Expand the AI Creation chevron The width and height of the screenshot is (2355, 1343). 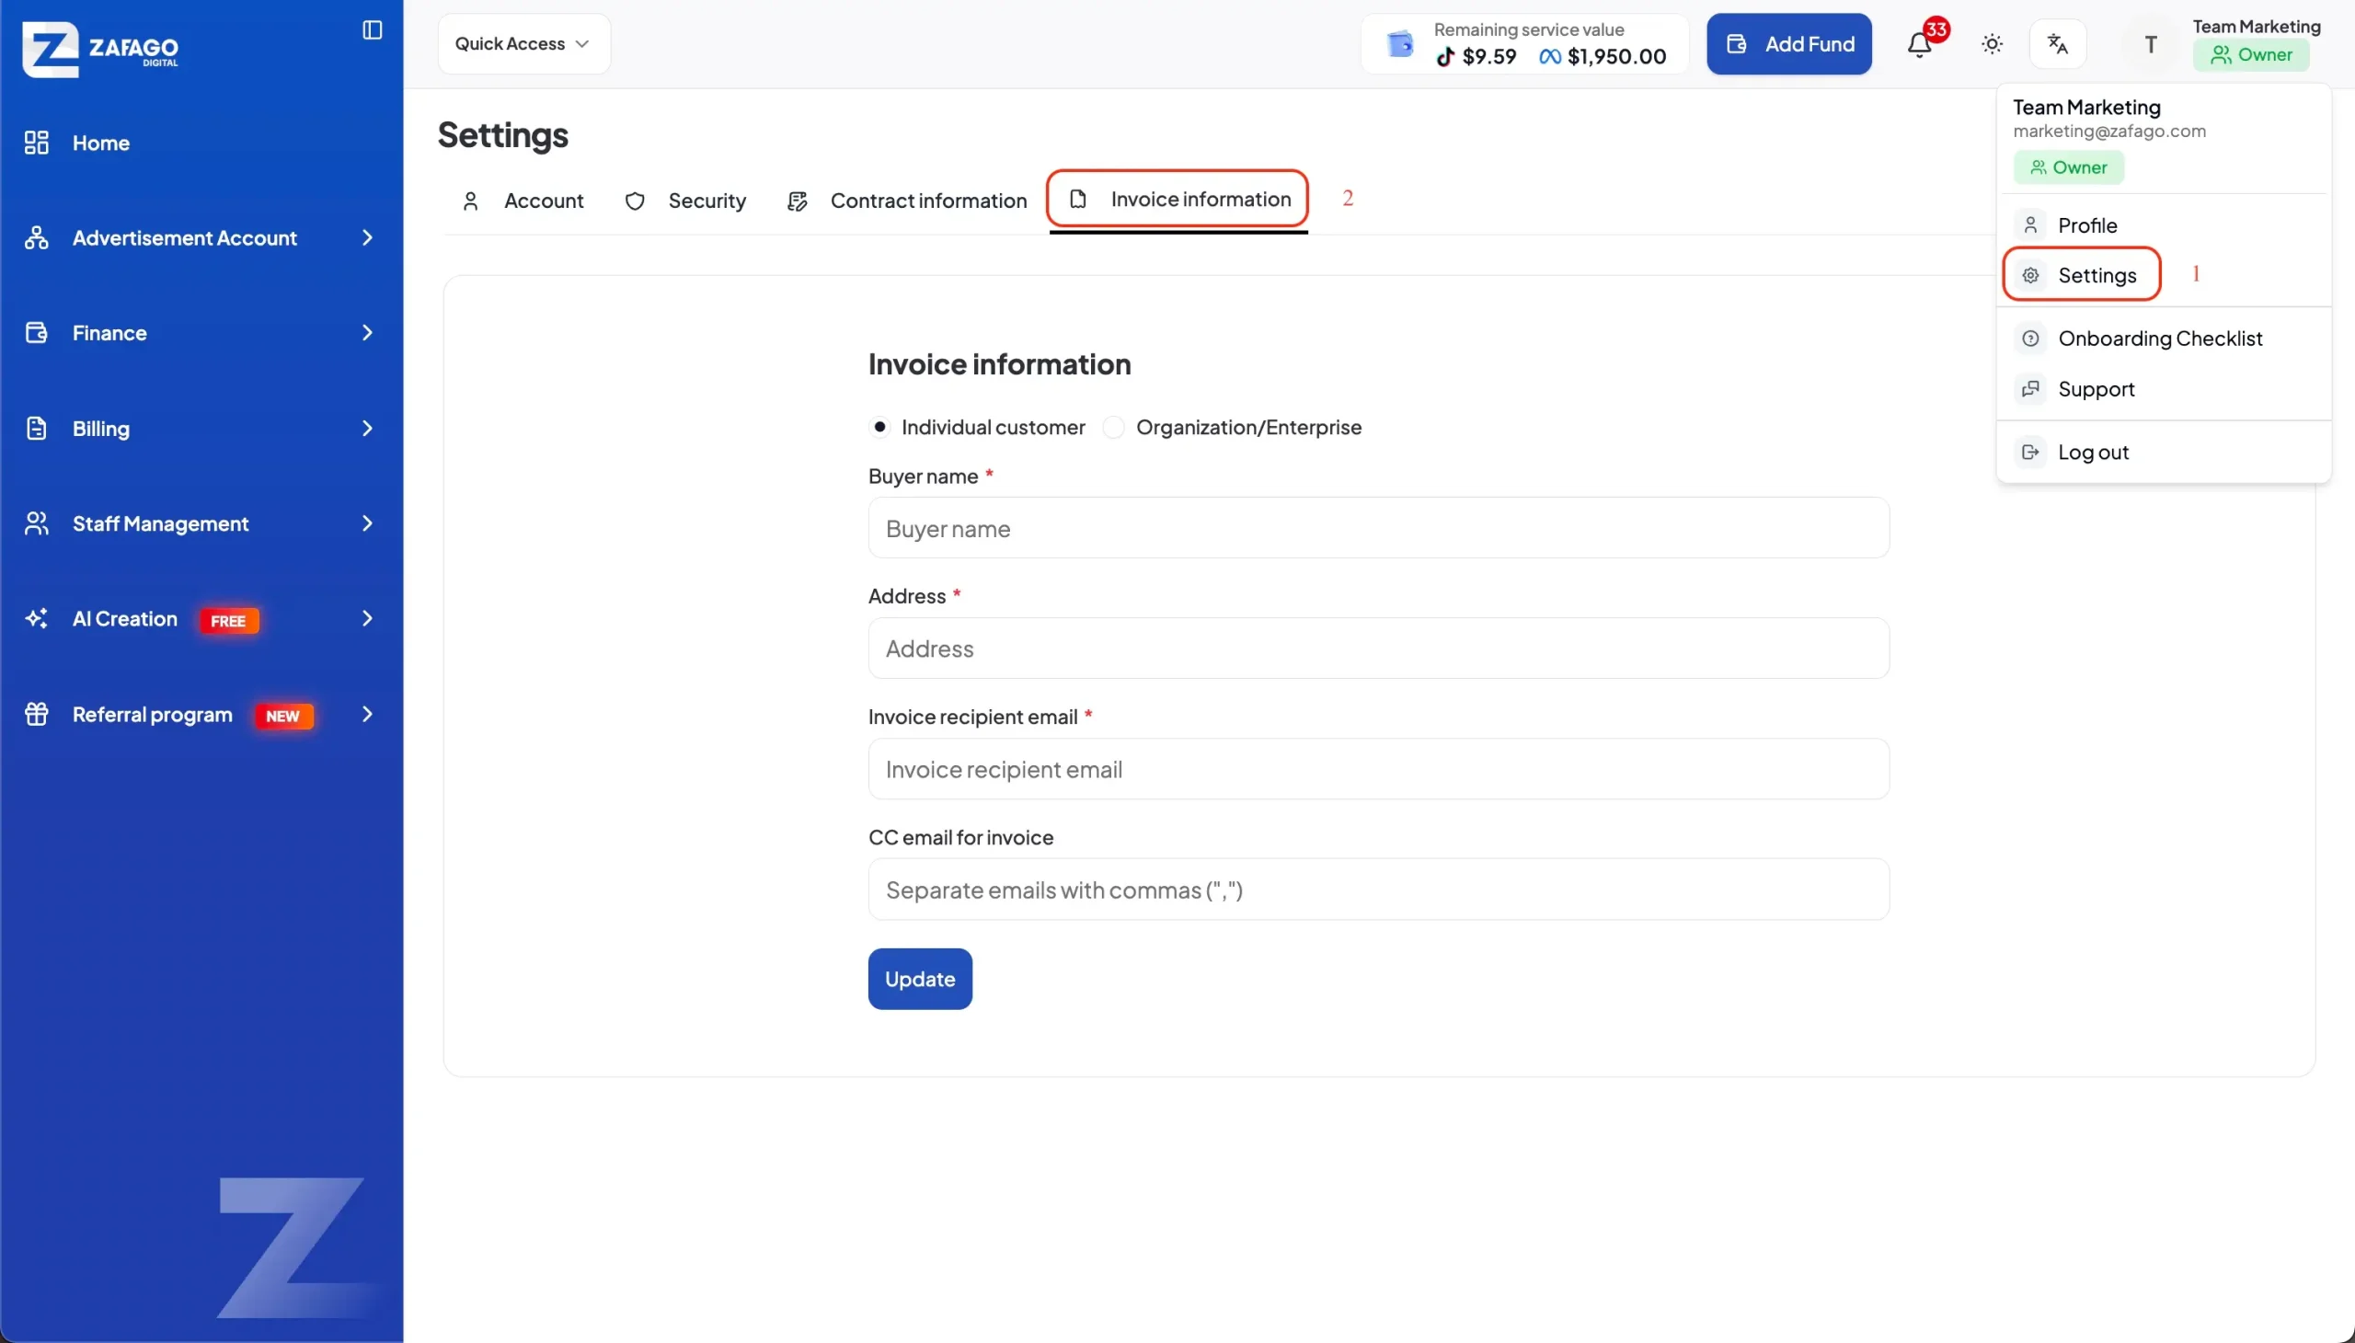point(367,619)
